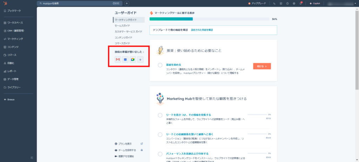This screenshot has width=359, height=162.
Task: Click the ユーザーガイド heading
Action: [x=126, y=13]
